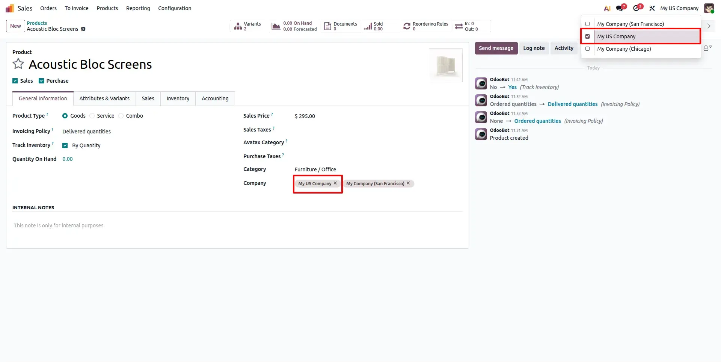Switch to Attributes & Variants tab
This screenshot has width=721, height=363.
point(104,98)
